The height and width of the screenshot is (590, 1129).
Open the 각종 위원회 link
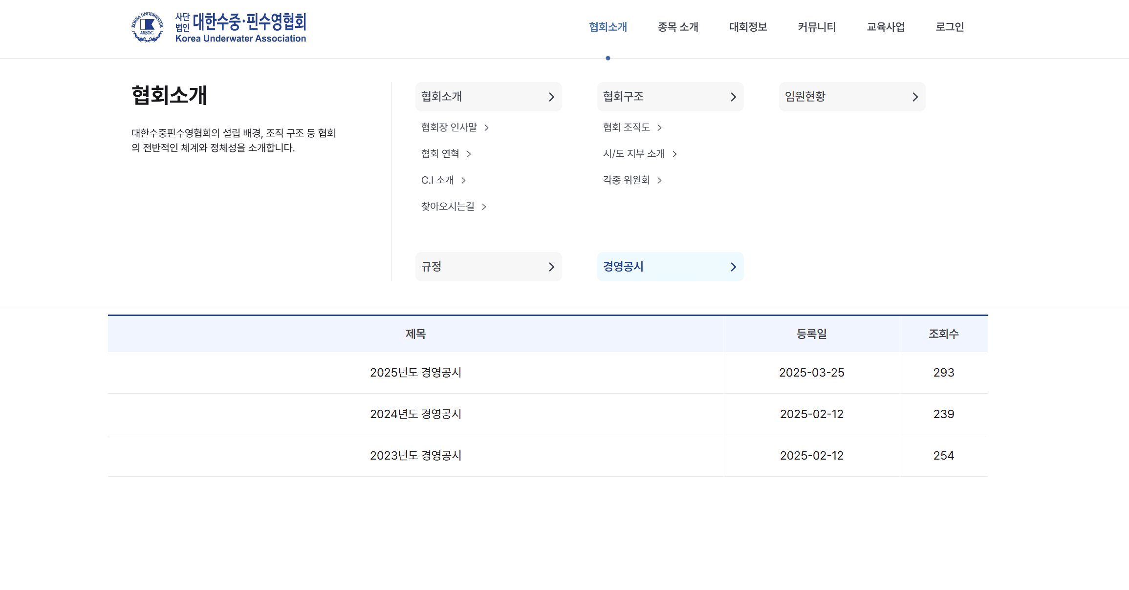pos(627,180)
